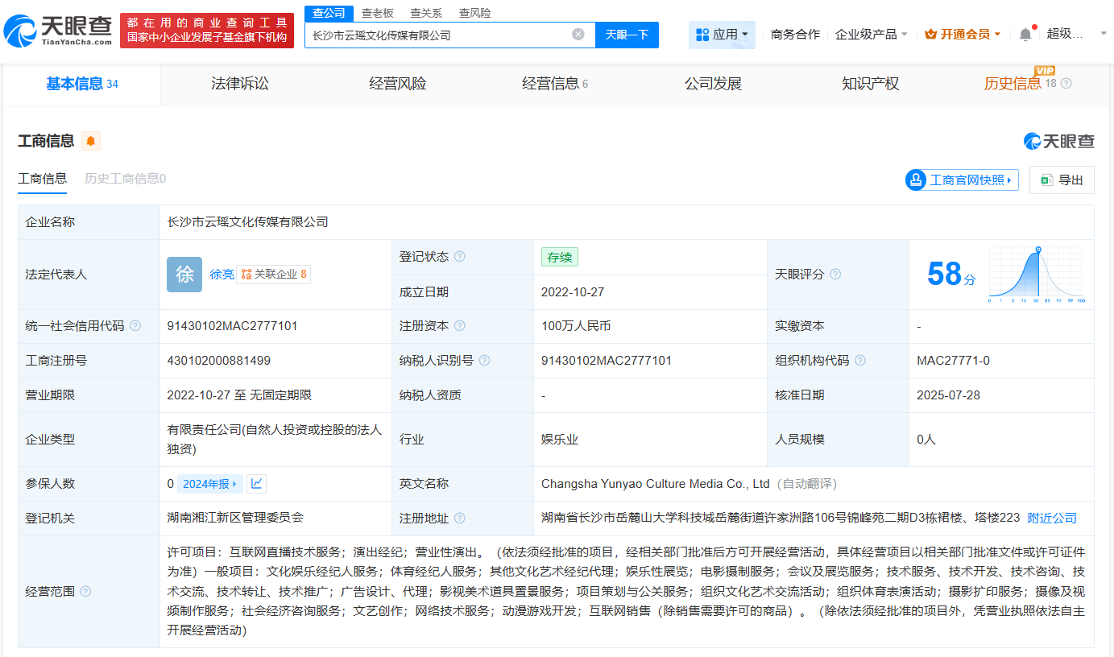Click the snapshot icon on 工商官网快照 button
Screen dimensions: 1114x657
(915, 180)
